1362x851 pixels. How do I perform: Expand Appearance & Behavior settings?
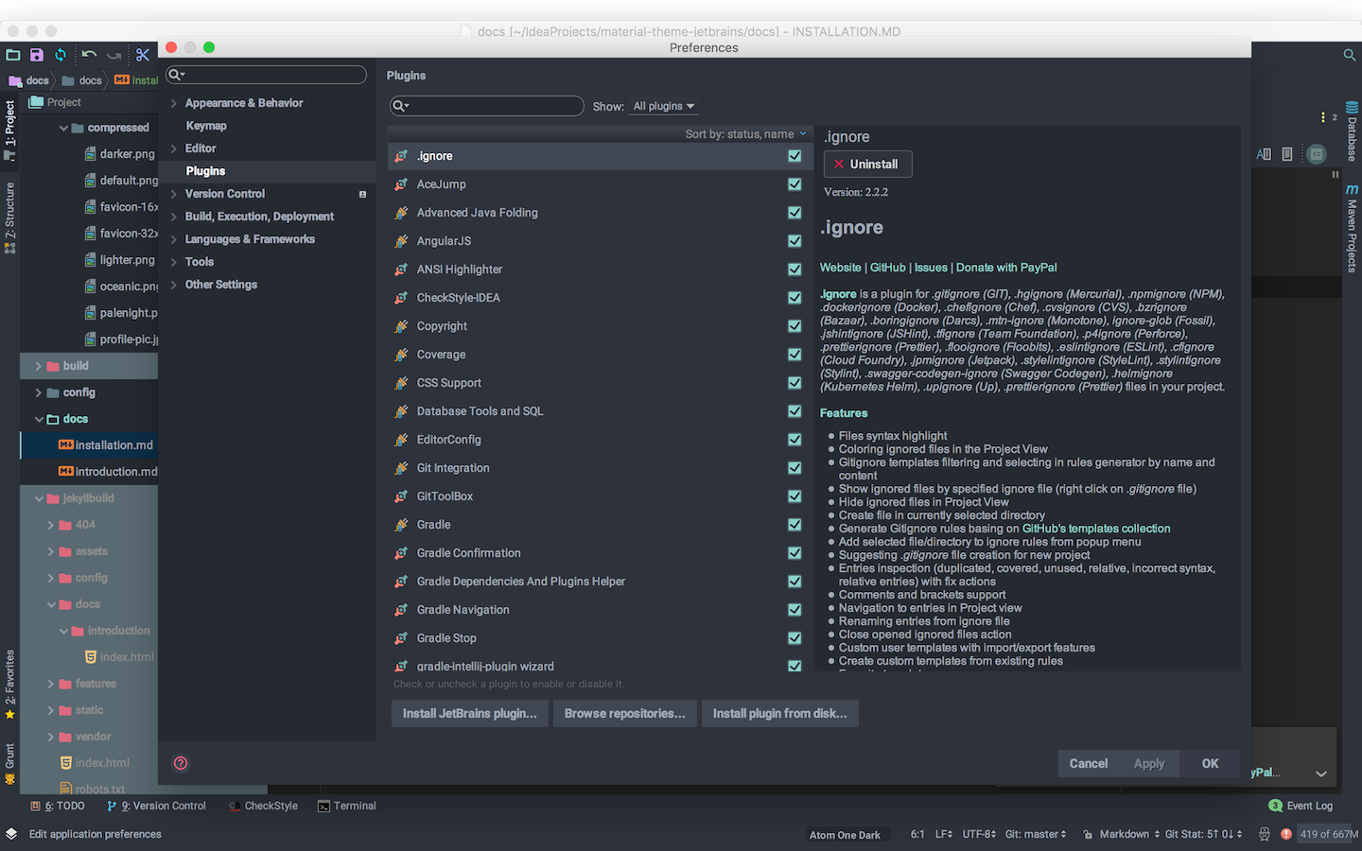coord(174,103)
